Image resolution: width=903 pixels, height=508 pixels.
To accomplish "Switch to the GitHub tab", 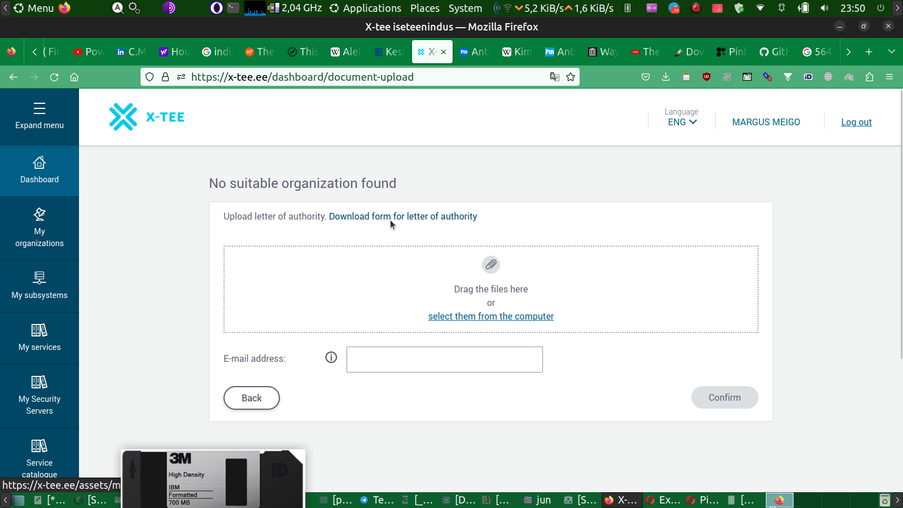I will pos(774,52).
